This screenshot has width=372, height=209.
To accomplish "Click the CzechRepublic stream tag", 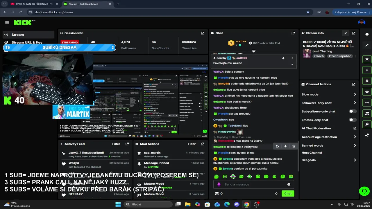I will click(340, 56).
